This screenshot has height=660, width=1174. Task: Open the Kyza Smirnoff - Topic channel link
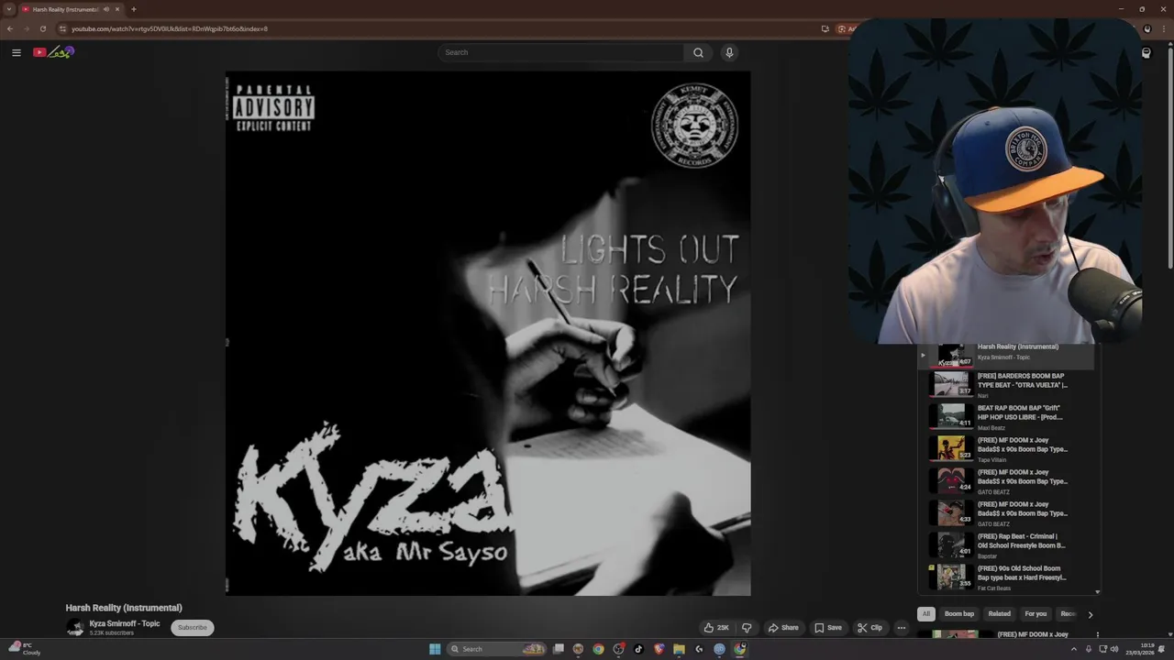125,623
